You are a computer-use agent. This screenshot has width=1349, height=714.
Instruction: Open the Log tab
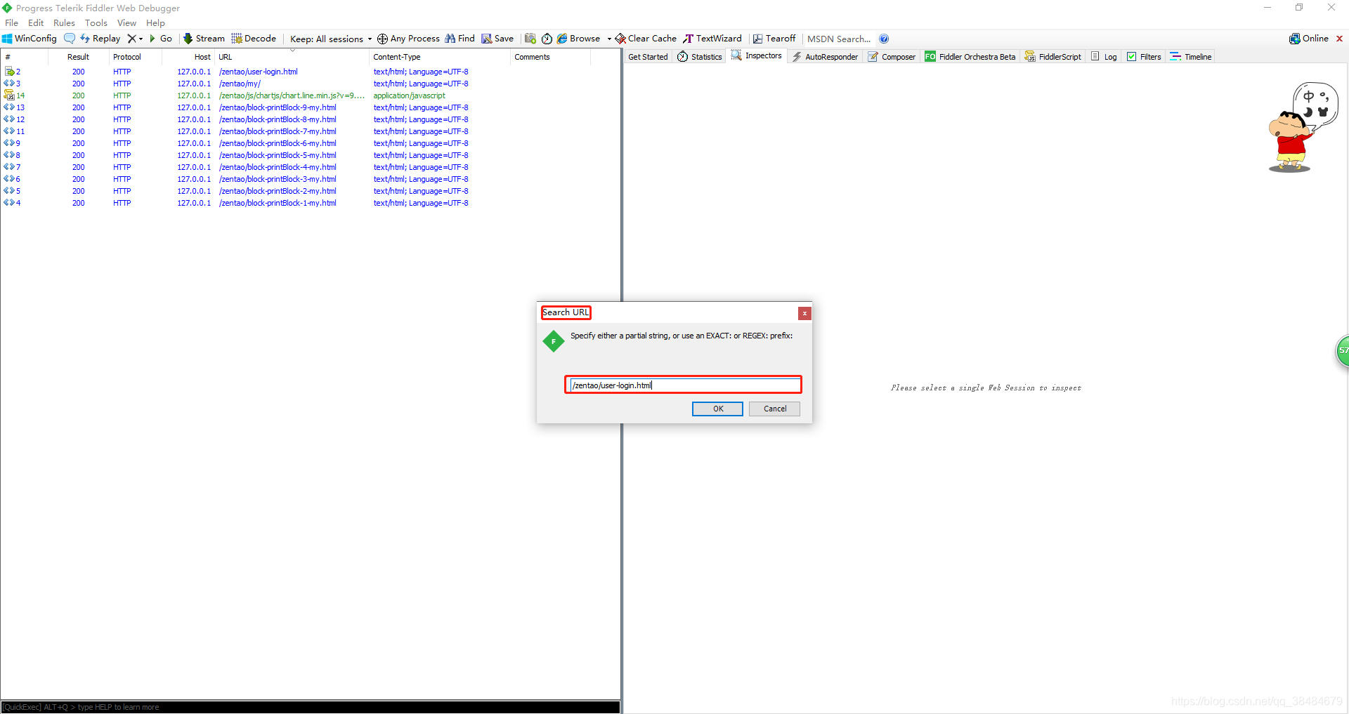tap(1104, 57)
